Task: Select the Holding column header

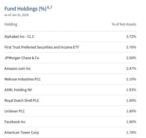Action: tap(11, 24)
